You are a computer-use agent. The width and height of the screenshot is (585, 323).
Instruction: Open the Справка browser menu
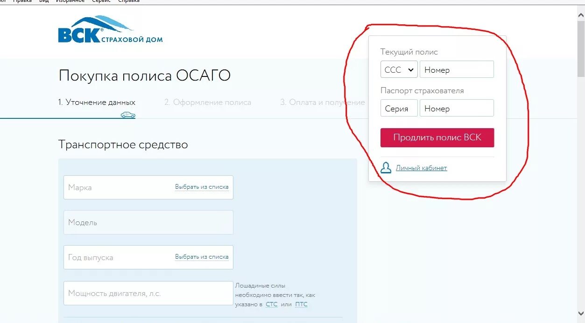coord(129,1)
